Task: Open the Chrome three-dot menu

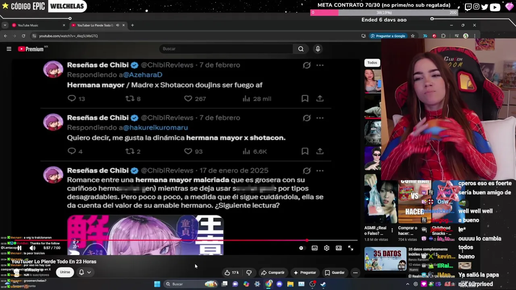Action: pyautogui.click(x=474, y=36)
